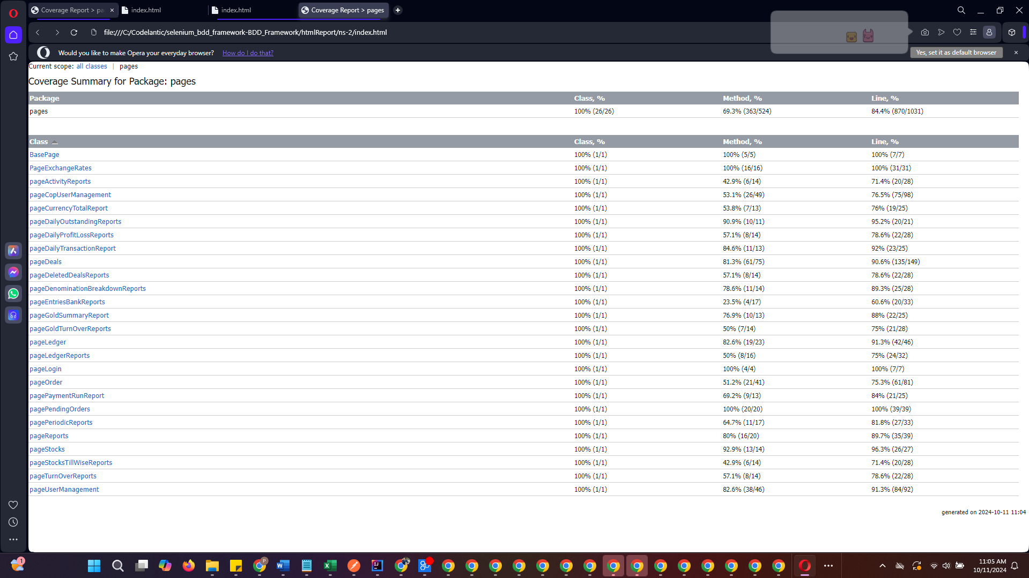The width and height of the screenshot is (1029, 578).
Task: Show hidden system tray icons
Action: [x=883, y=566]
